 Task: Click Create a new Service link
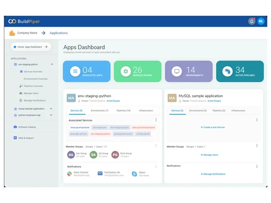[212, 127]
